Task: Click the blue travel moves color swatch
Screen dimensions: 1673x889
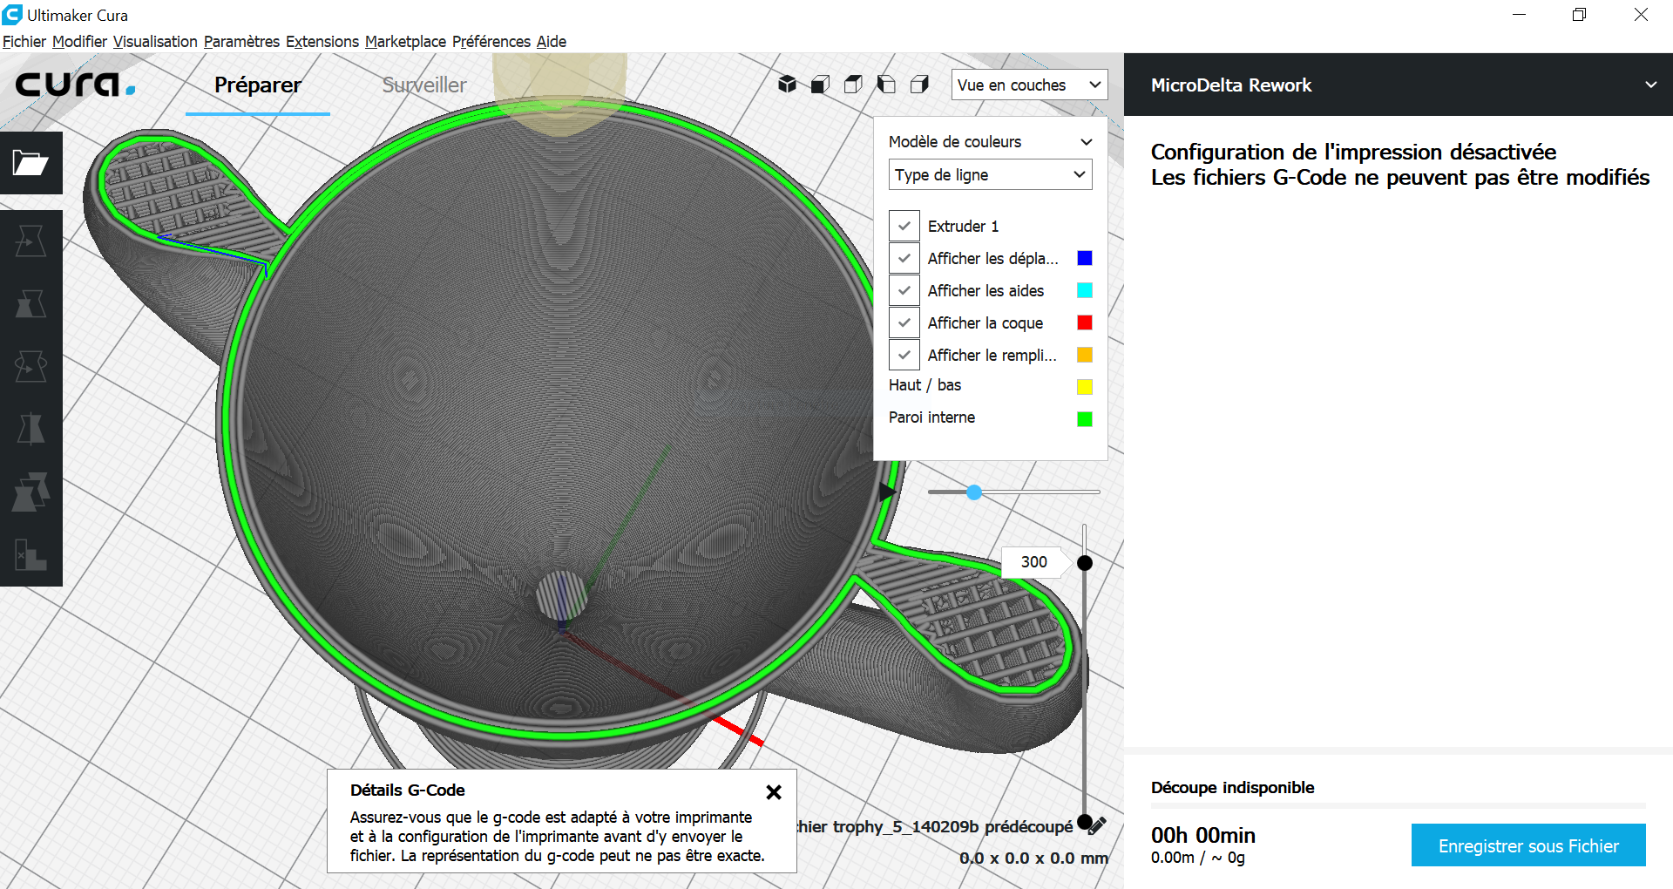Action: (1085, 258)
